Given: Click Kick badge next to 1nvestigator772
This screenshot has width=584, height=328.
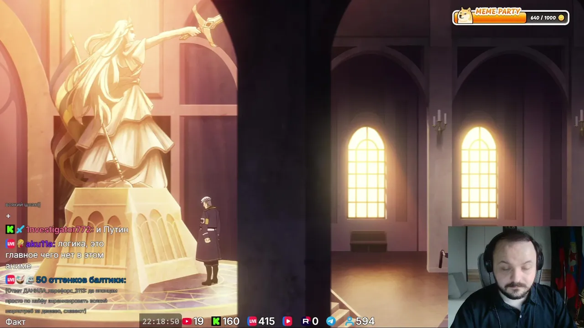Looking at the screenshot, I should pos(10,230).
